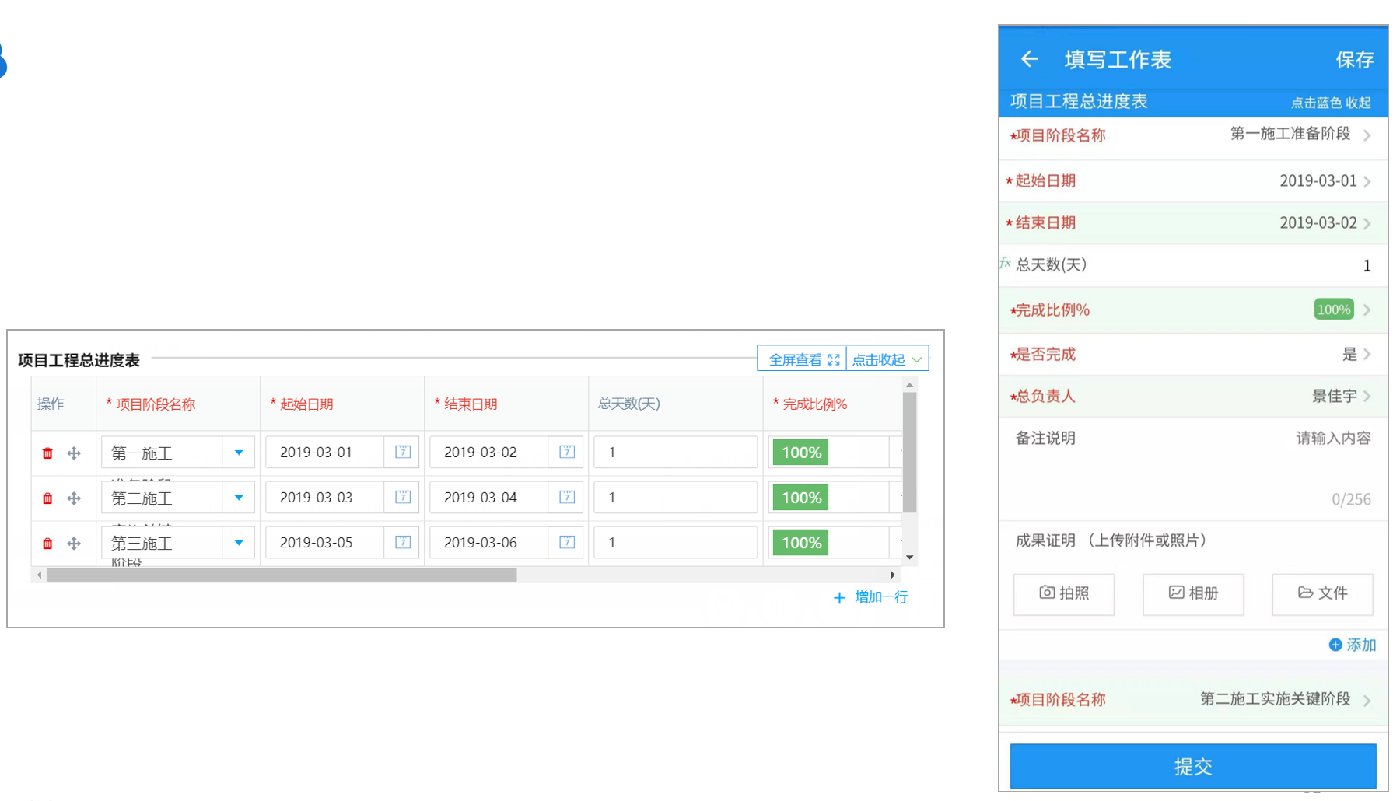Click the move handle on 第二施工 row

pos(74,498)
